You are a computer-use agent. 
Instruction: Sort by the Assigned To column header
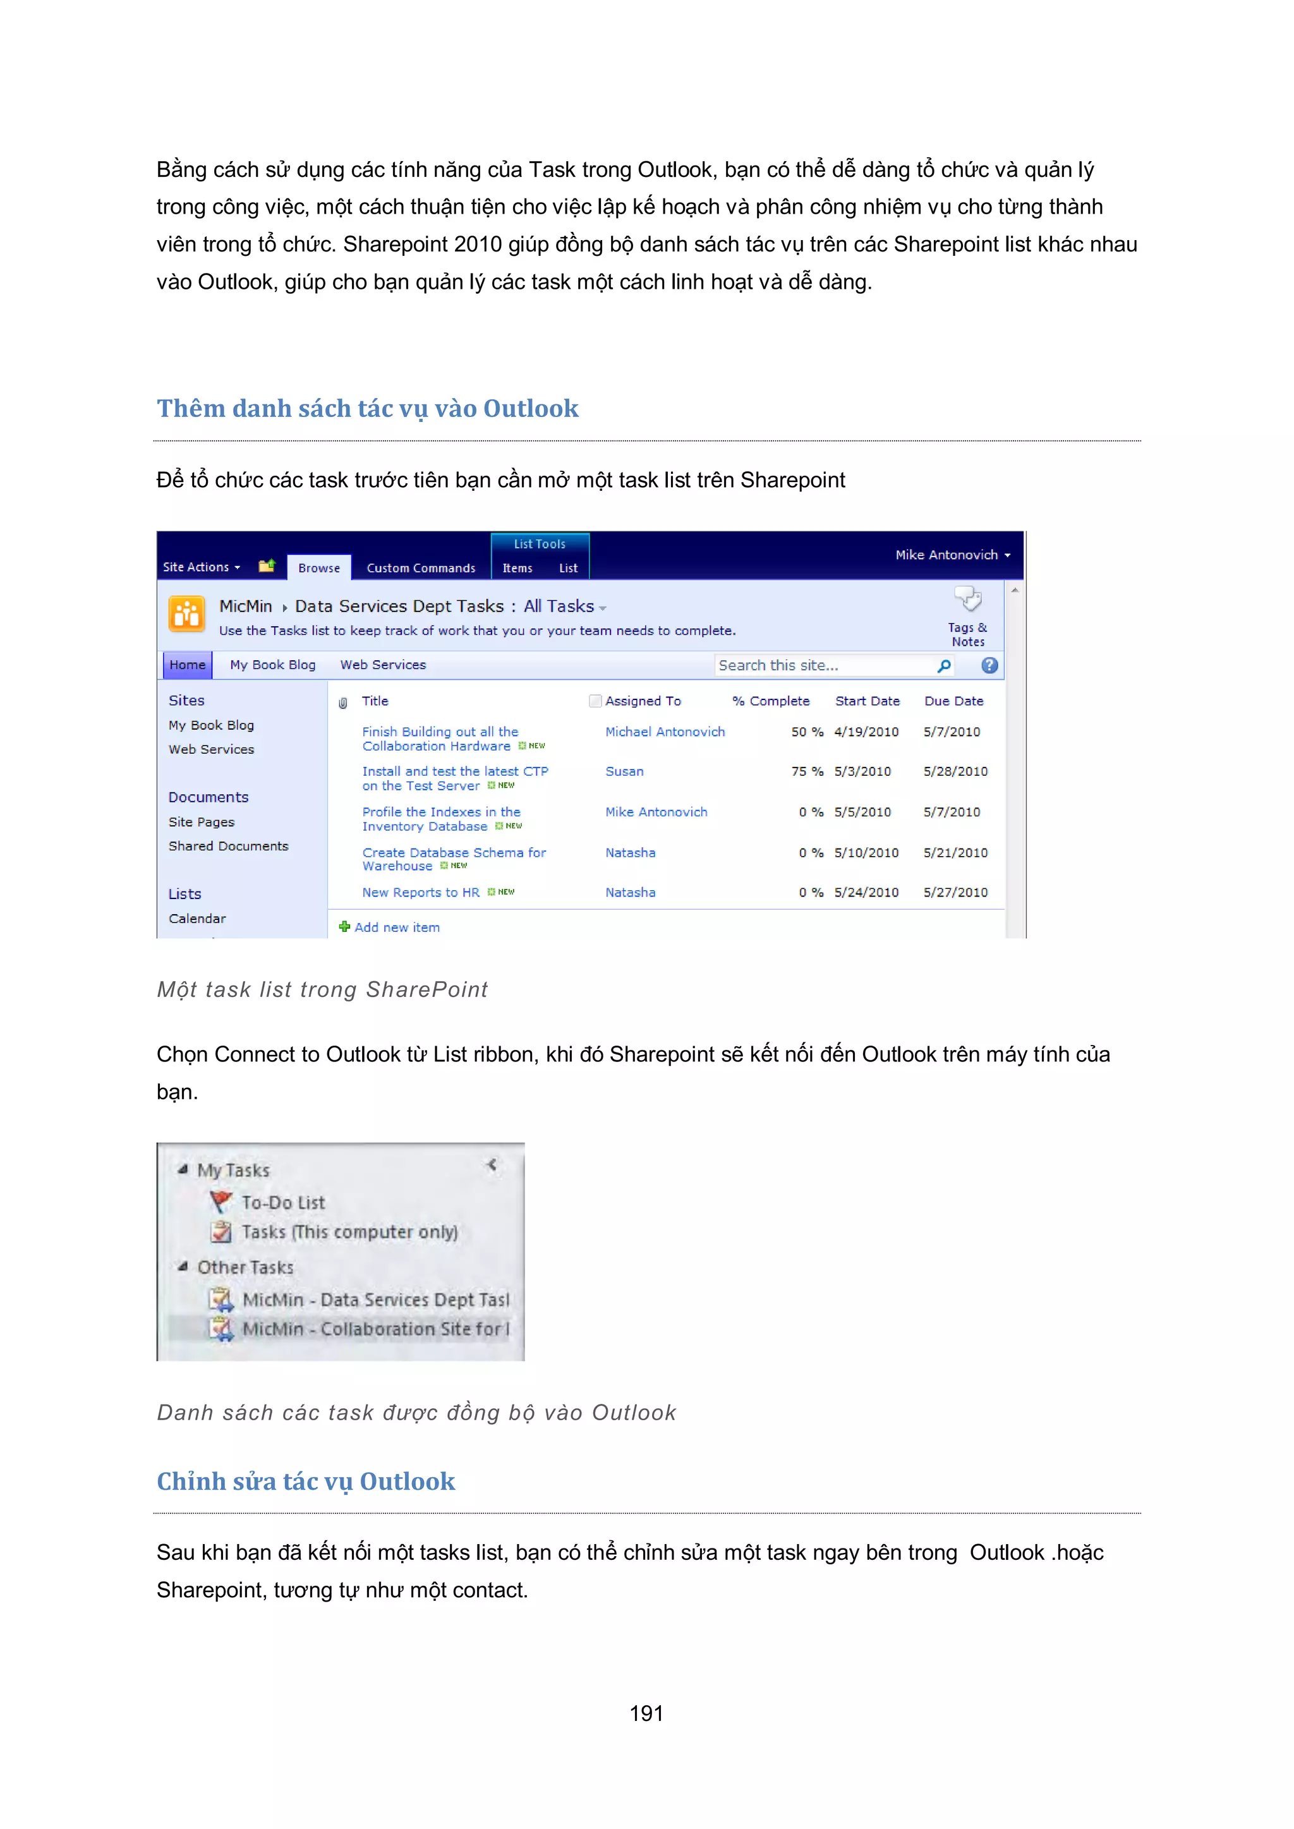643,701
